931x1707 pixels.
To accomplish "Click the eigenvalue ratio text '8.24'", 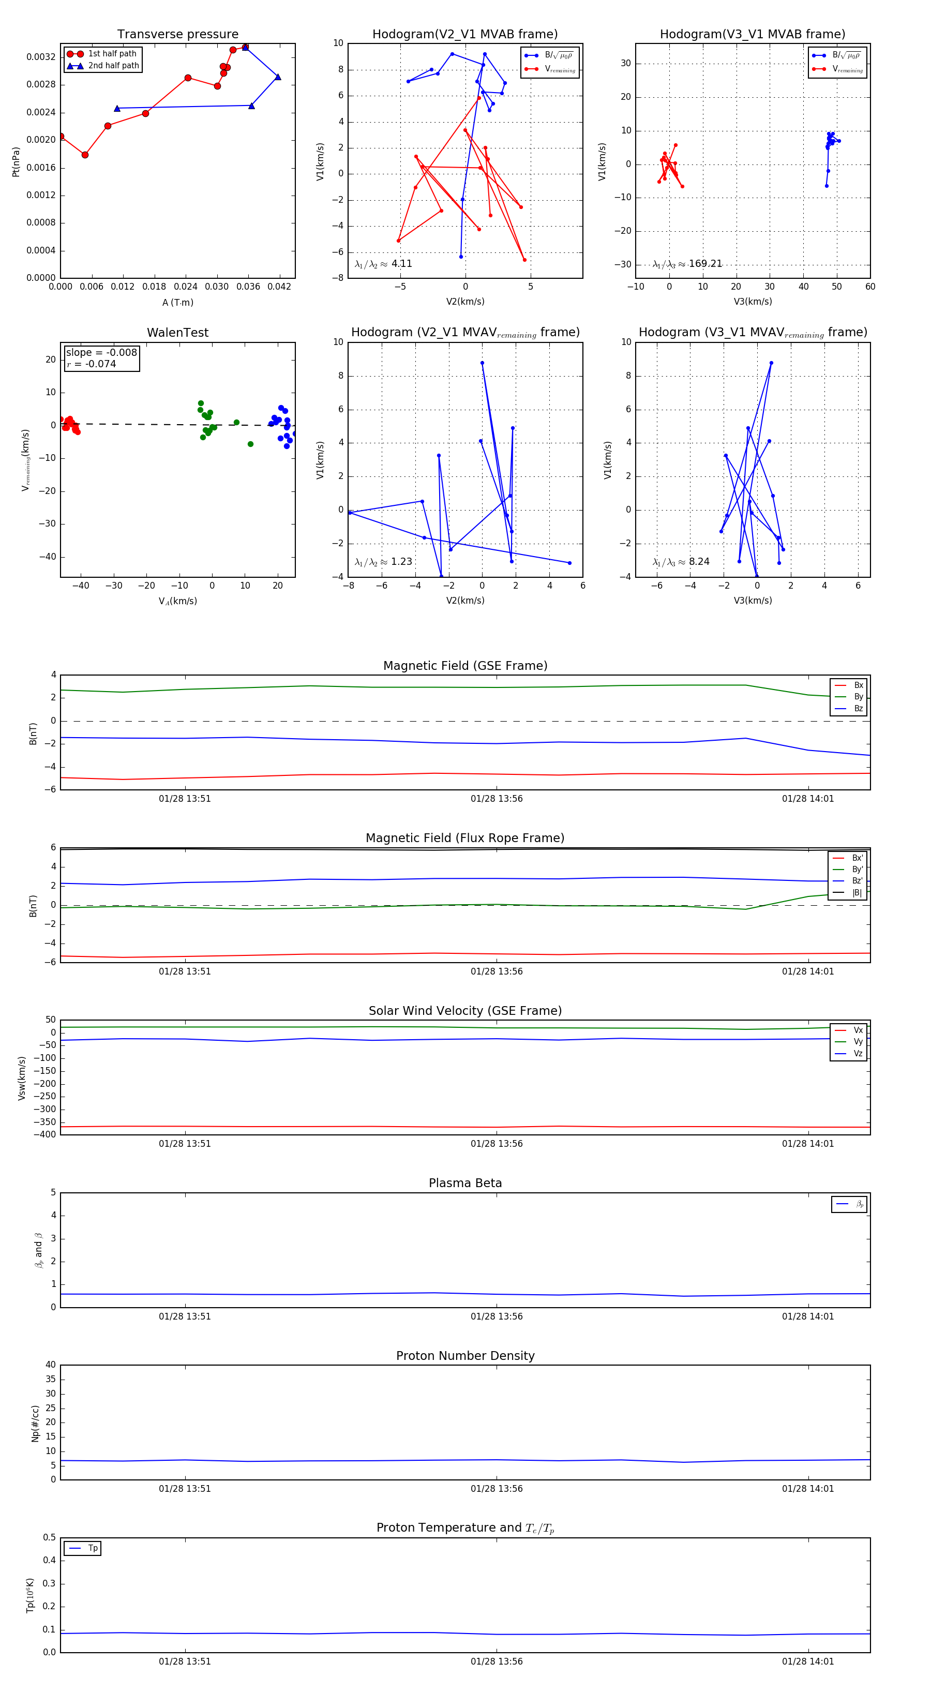I will [x=699, y=561].
